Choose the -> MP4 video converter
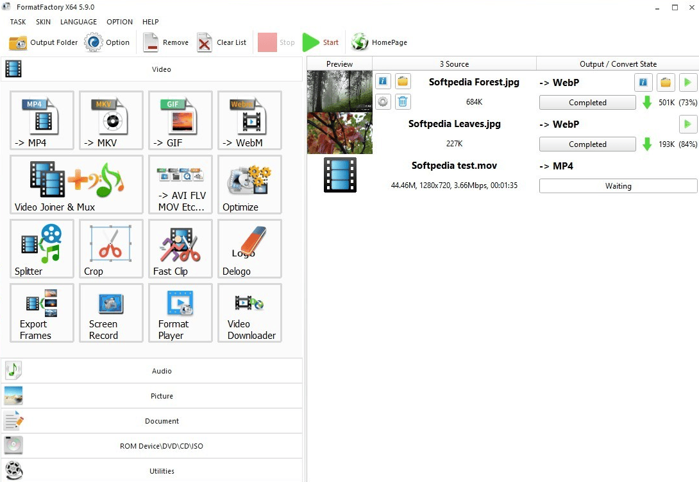The image size is (699, 482). pyautogui.click(x=42, y=120)
